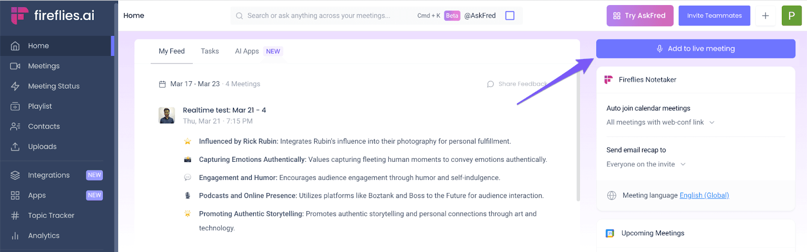807x252 pixels.
Task: Click Try AskFred button
Action: click(x=640, y=16)
